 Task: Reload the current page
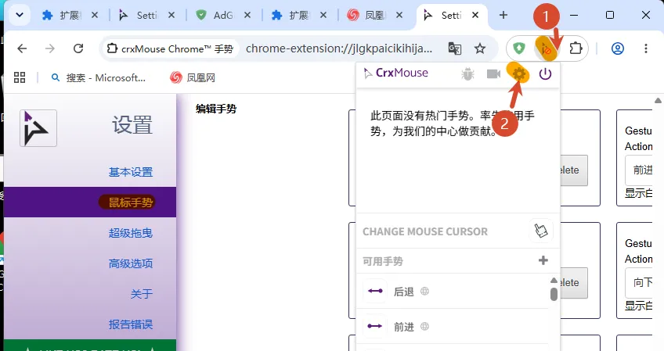pos(78,48)
